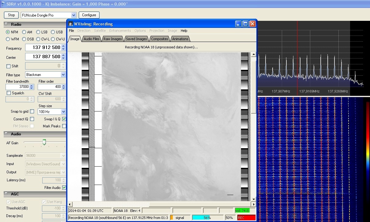
Task: Select DSB mode
Action: [24, 39]
